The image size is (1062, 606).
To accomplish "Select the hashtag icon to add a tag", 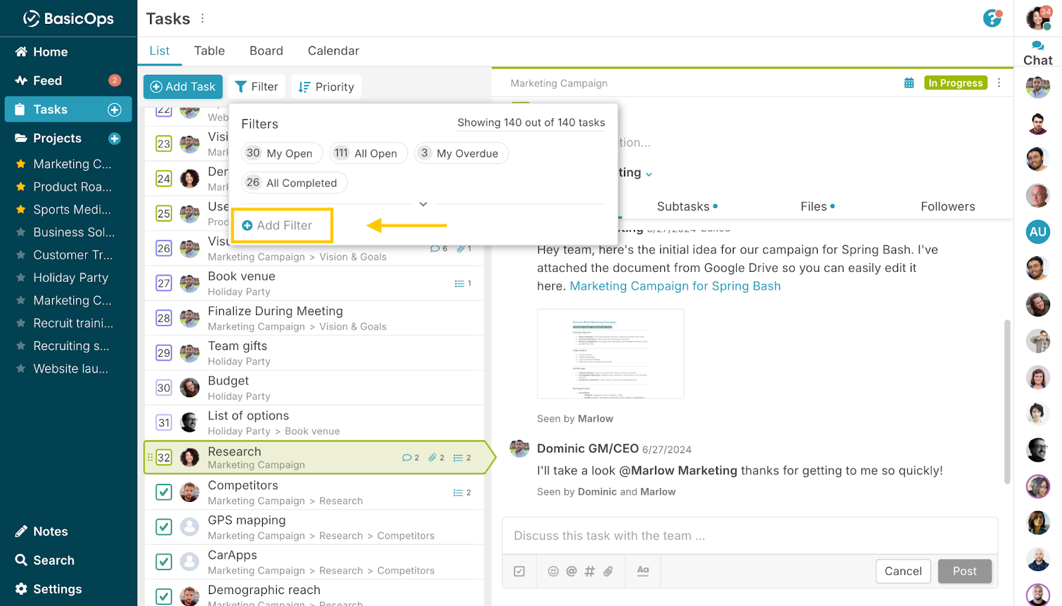I will pos(589,571).
